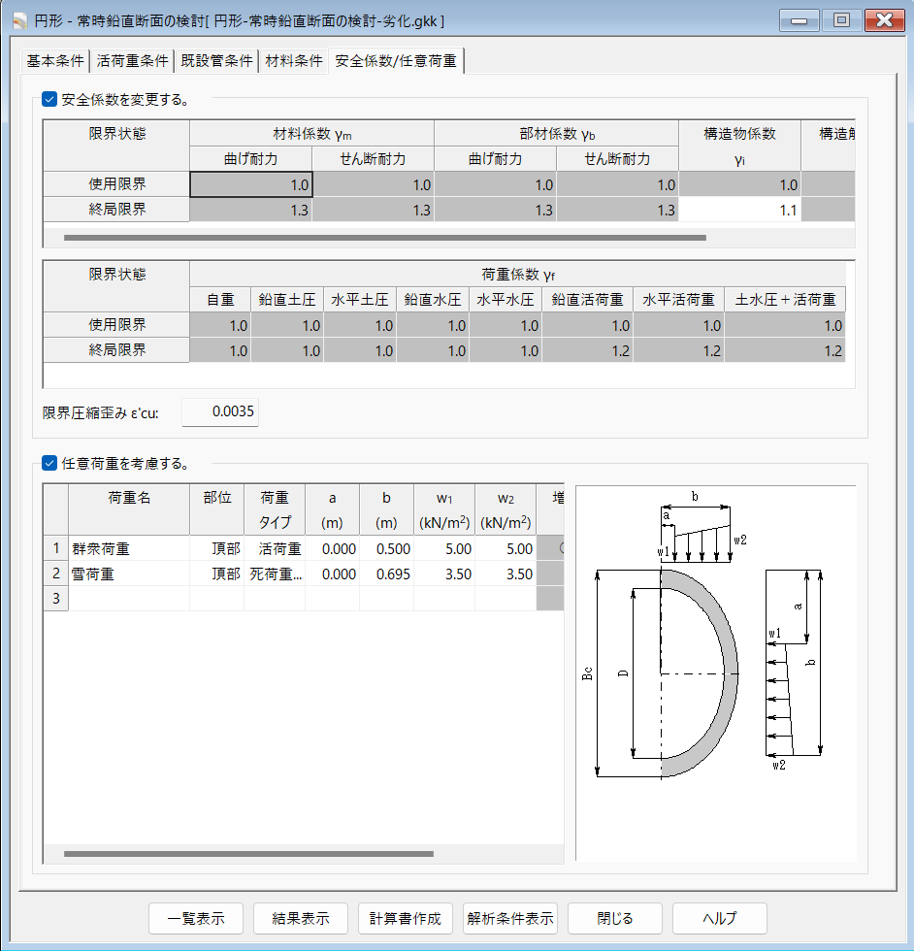Image resolution: width=914 pixels, height=951 pixels.
Task: Switch to the 基本条件 tab
Action: (55, 60)
